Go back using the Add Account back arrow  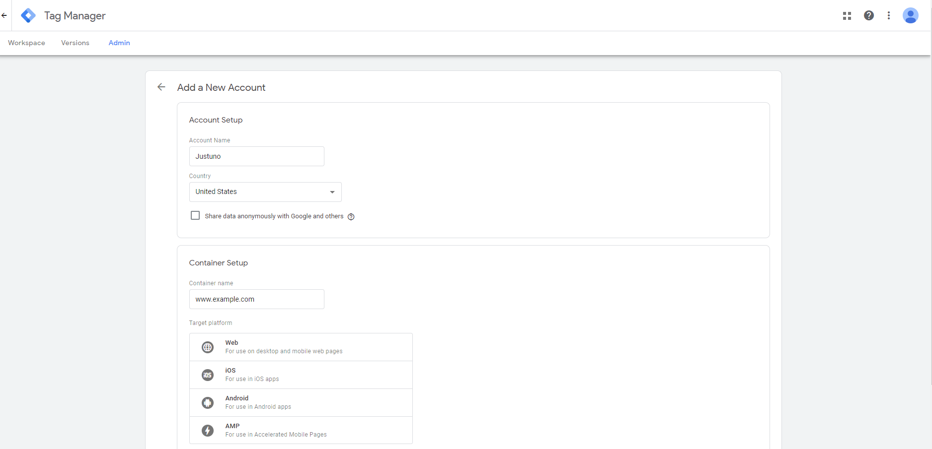click(x=161, y=87)
